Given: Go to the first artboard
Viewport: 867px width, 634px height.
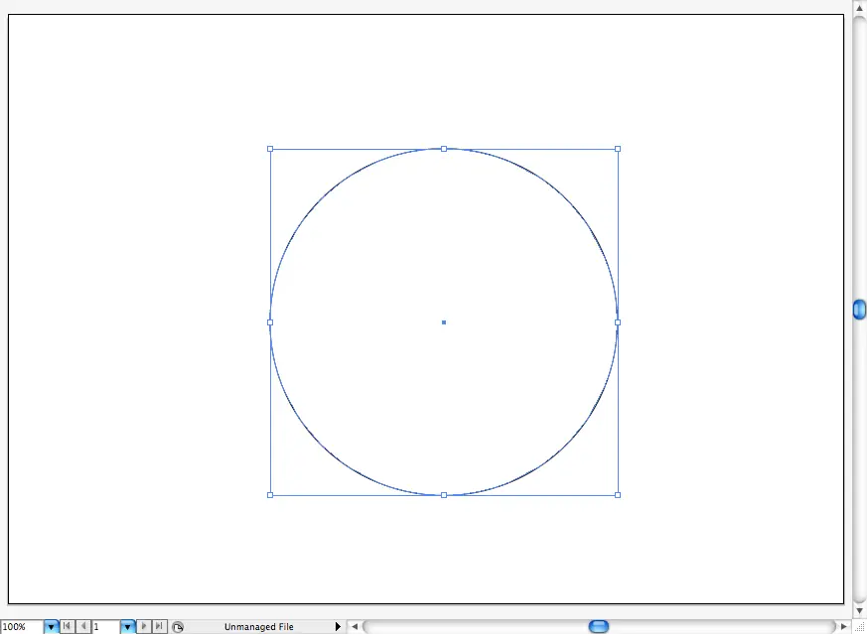Looking at the screenshot, I should (67, 626).
